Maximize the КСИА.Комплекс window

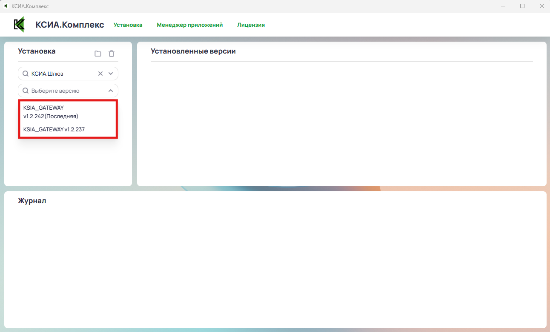coord(522,6)
